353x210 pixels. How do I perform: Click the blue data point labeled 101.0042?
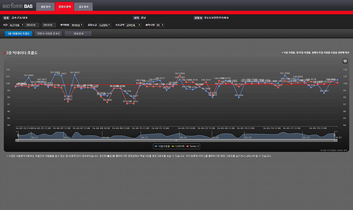[29, 78]
